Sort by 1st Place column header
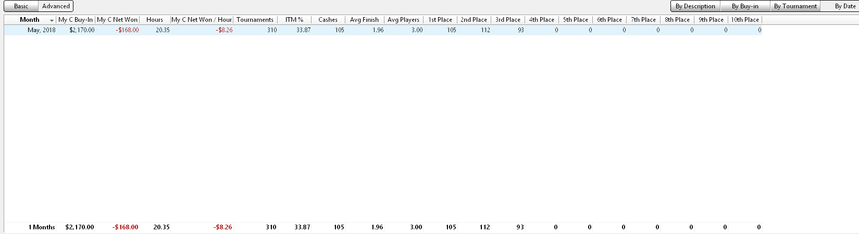 [440, 20]
